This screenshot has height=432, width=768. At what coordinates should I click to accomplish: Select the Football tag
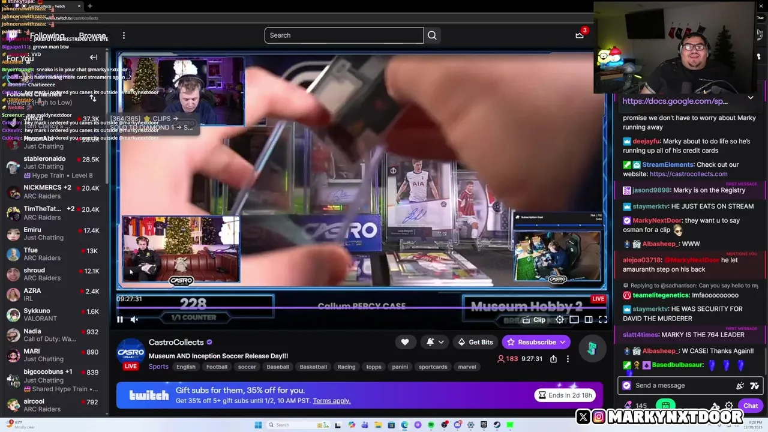[217, 367]
